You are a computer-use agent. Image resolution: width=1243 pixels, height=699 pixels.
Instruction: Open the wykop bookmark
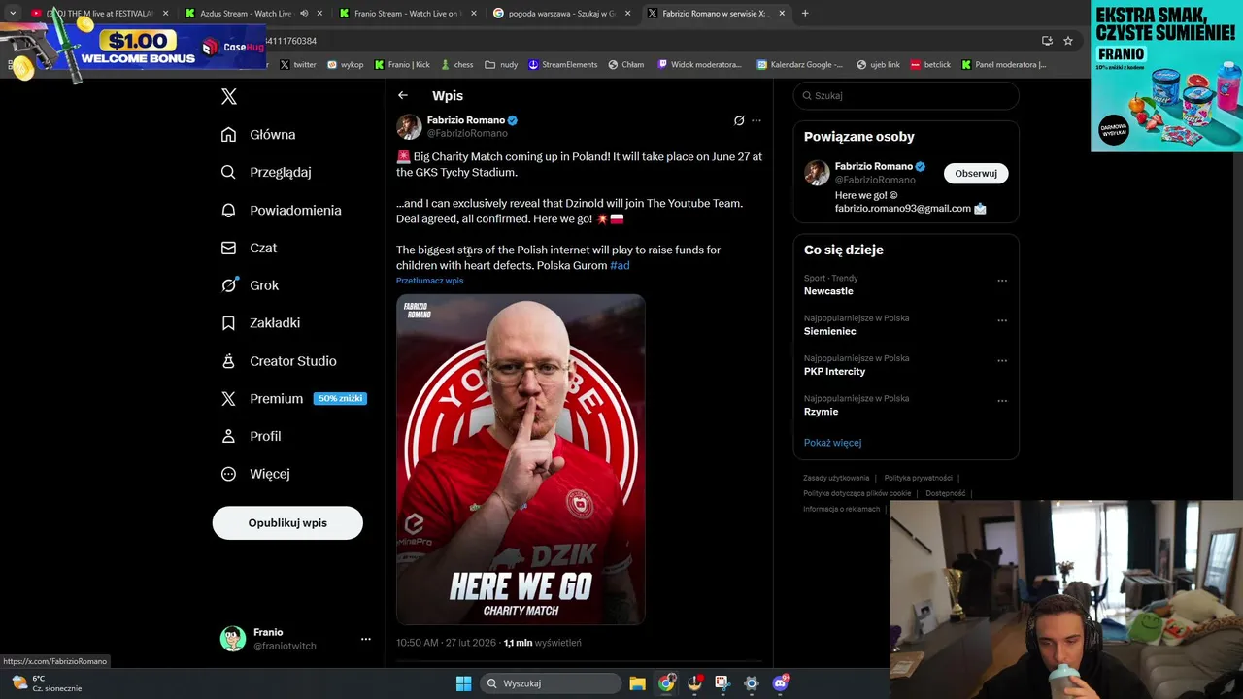tap(346, 65)
